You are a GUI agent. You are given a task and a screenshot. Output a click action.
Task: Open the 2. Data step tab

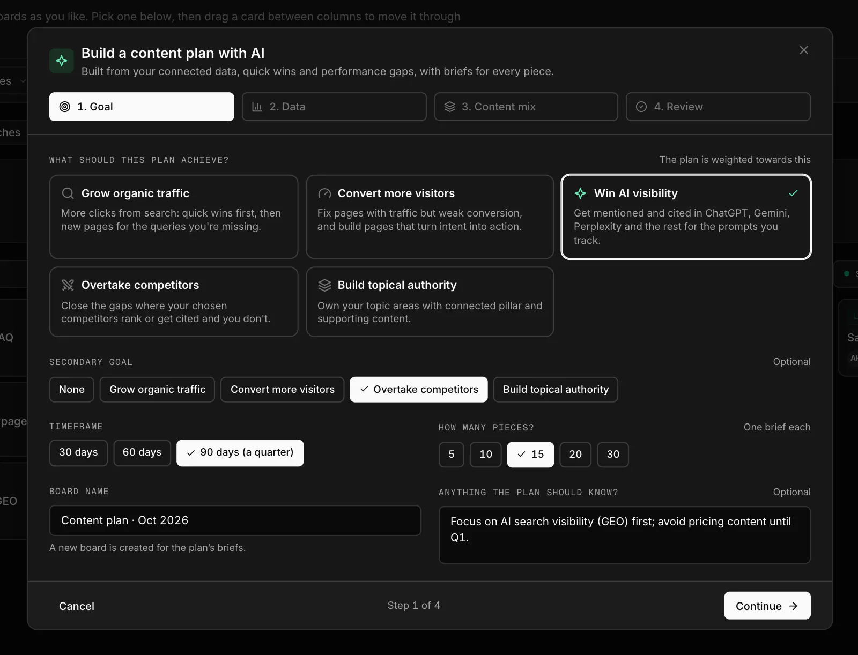point(334,107)
